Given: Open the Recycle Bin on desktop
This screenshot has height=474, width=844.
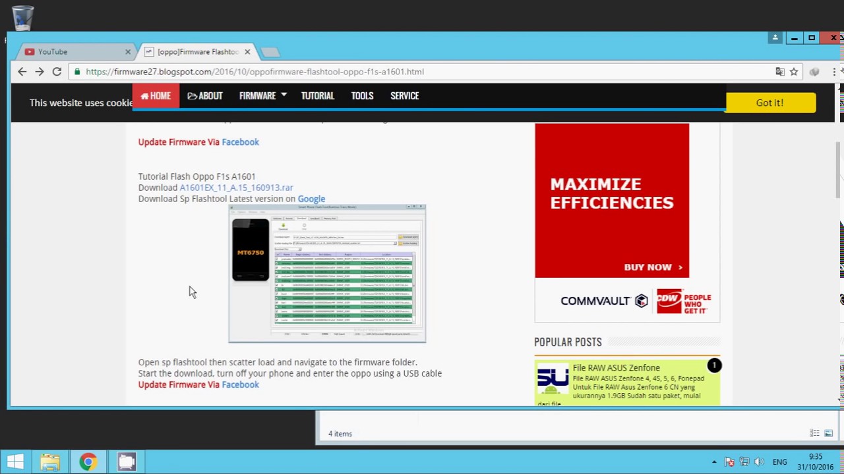Looking at the screenshot, I should [x=22, y=18].
